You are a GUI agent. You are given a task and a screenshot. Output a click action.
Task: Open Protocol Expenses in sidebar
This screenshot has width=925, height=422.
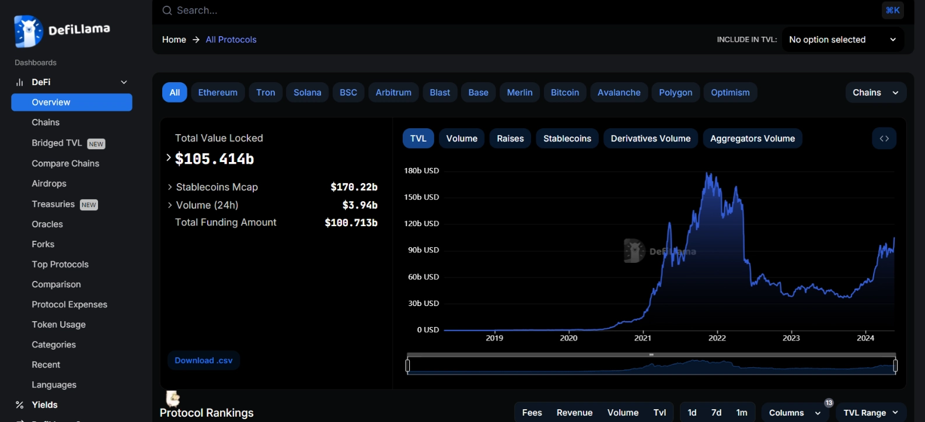69,305
